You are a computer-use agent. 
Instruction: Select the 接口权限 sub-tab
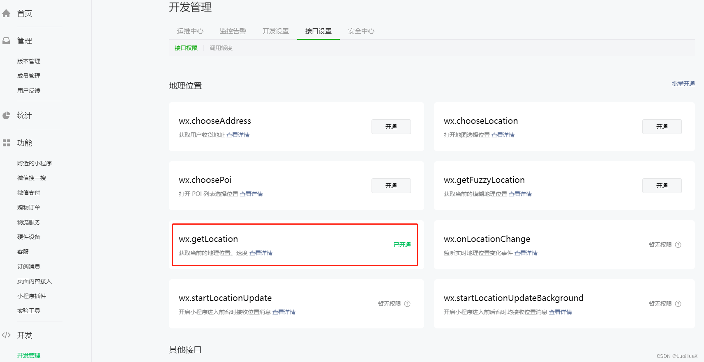[x=186, y=48]
